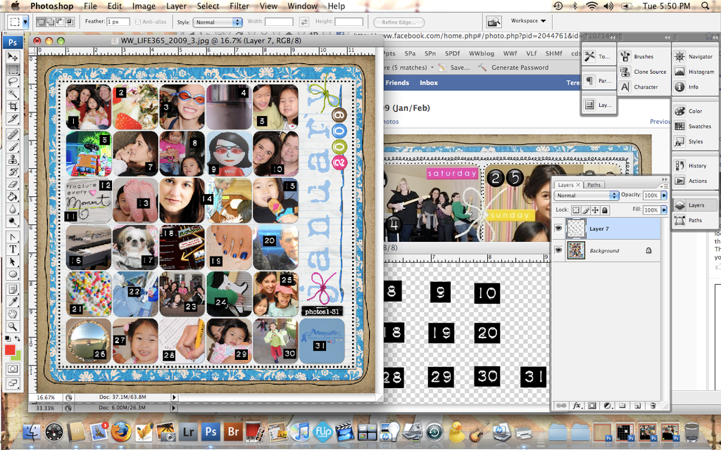Select the Path Selection tool
Viewport: 721px width, 450px height.
click(13, 262)
